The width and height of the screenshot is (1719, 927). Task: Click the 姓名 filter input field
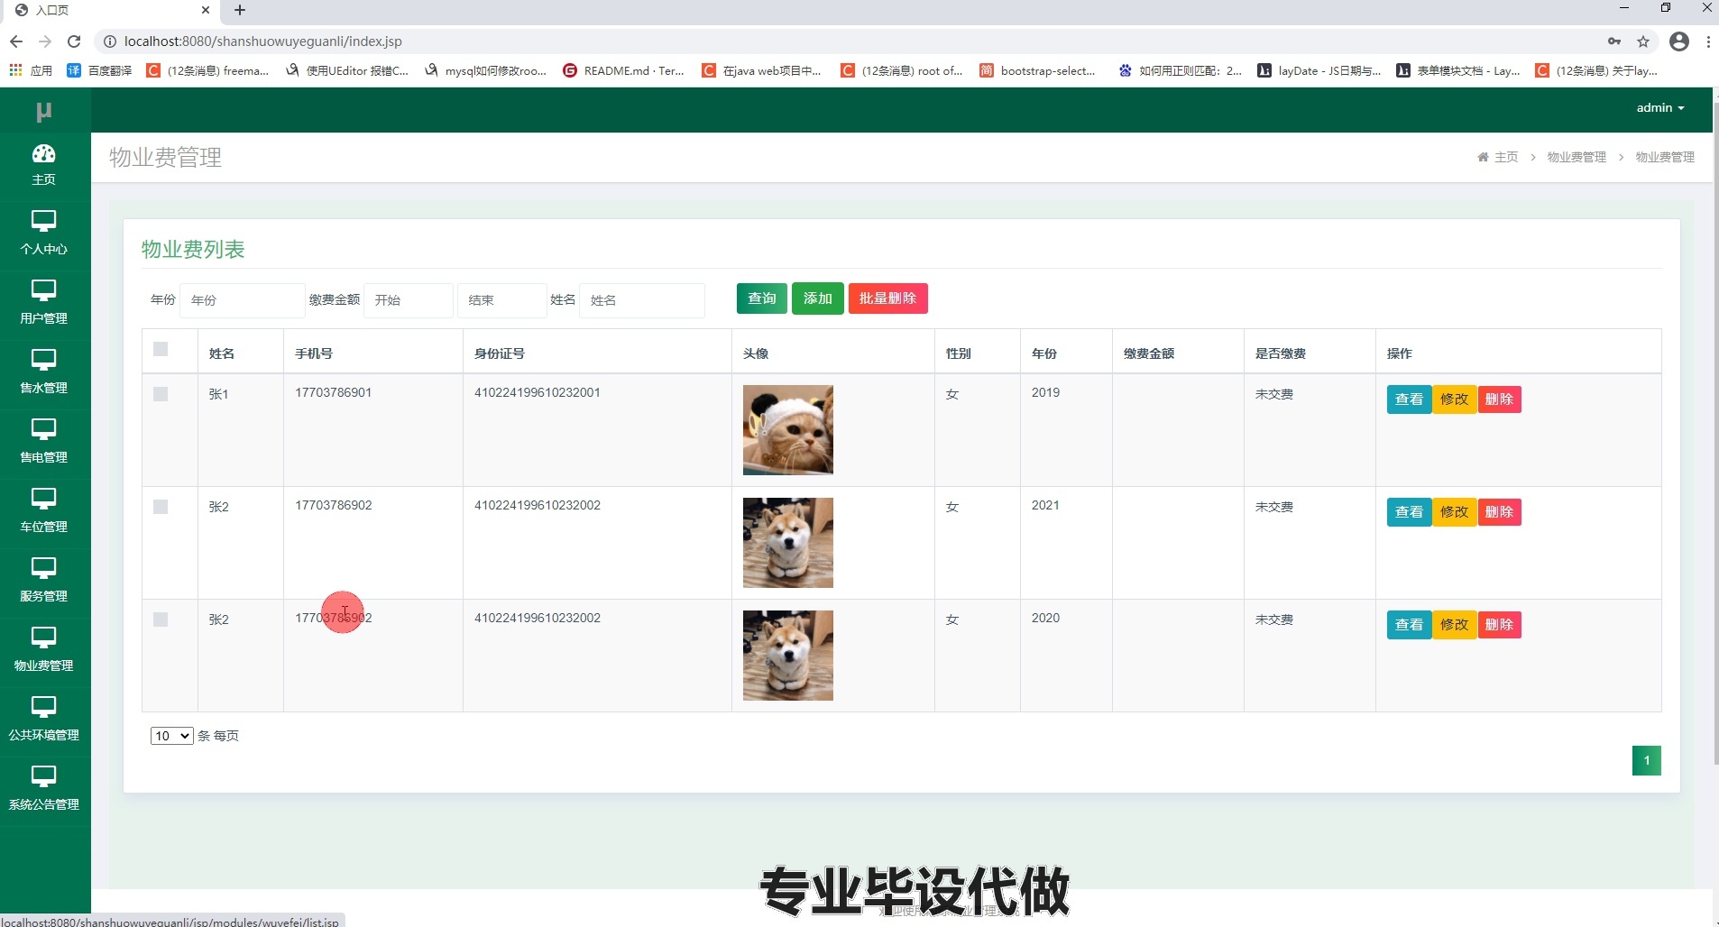[x=642, y=300]
